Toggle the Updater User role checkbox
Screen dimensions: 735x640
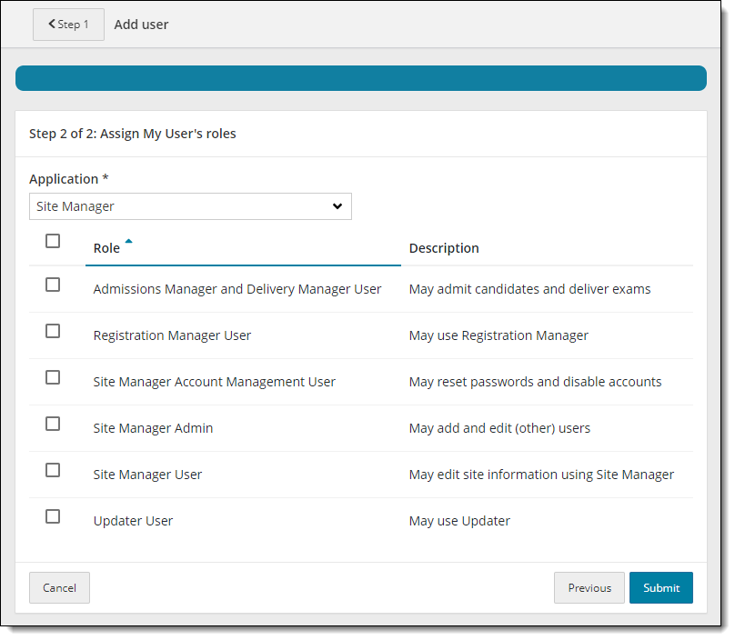pyautogui.click(x=53, y=516)
